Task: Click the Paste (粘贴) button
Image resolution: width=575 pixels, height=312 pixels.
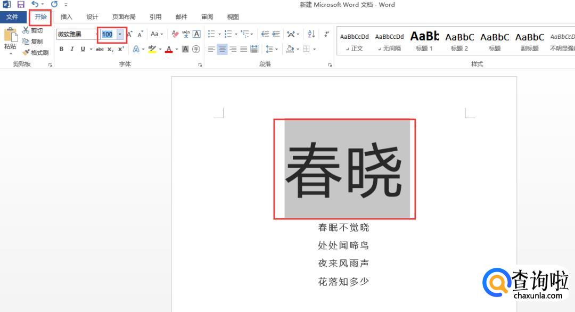Action: click(10, 40)
